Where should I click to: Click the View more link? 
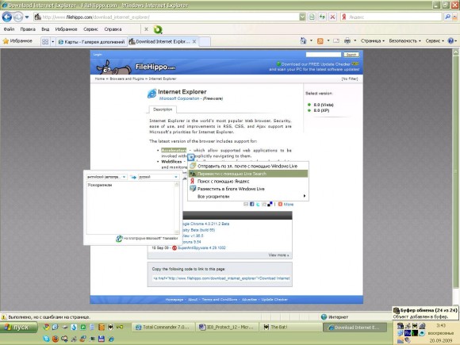[278, 255]
